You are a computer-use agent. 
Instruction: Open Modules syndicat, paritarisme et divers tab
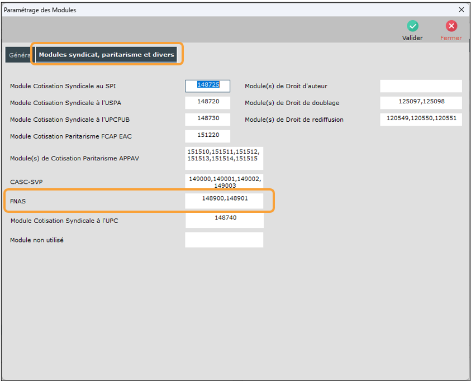106,55
